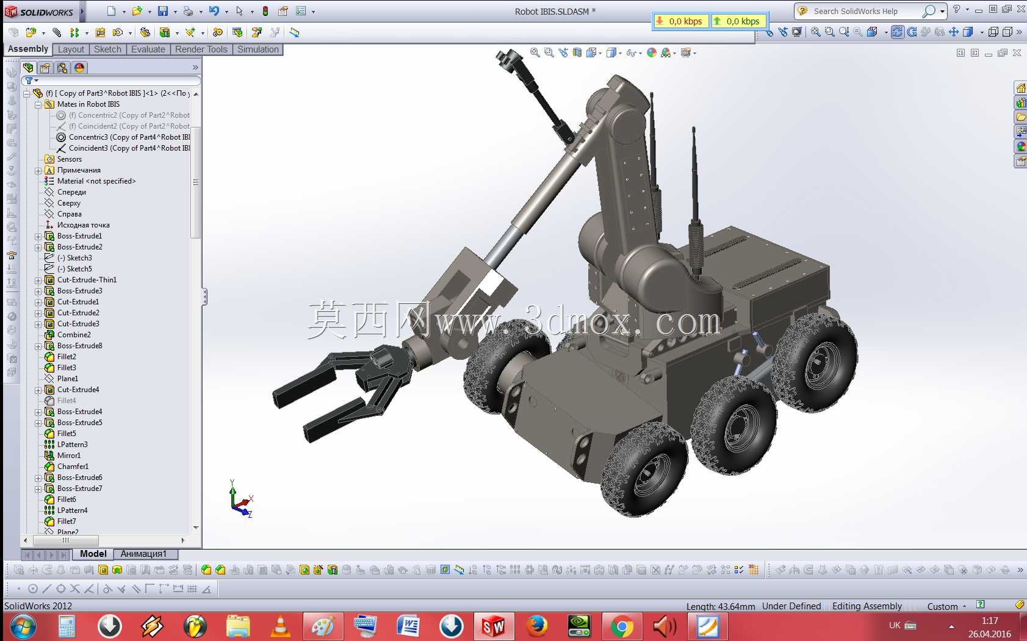
Task: Switch to the Evaluate tab
Action: (148, 49)
